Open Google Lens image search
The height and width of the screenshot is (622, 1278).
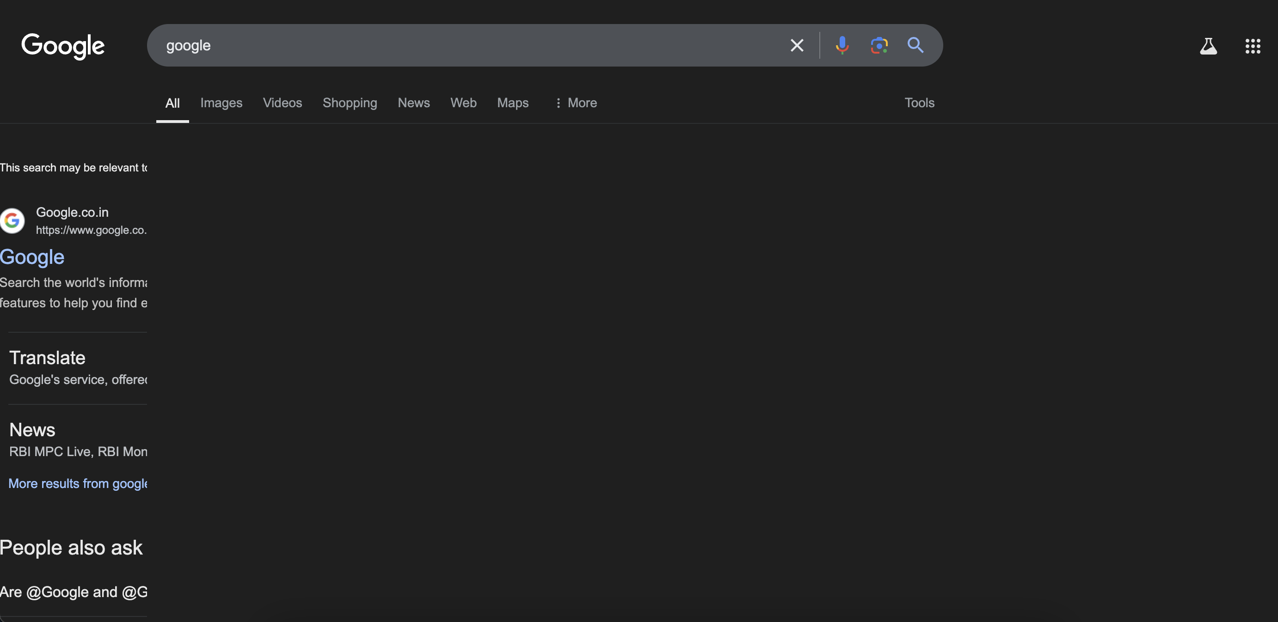click(x=879, y=46)
